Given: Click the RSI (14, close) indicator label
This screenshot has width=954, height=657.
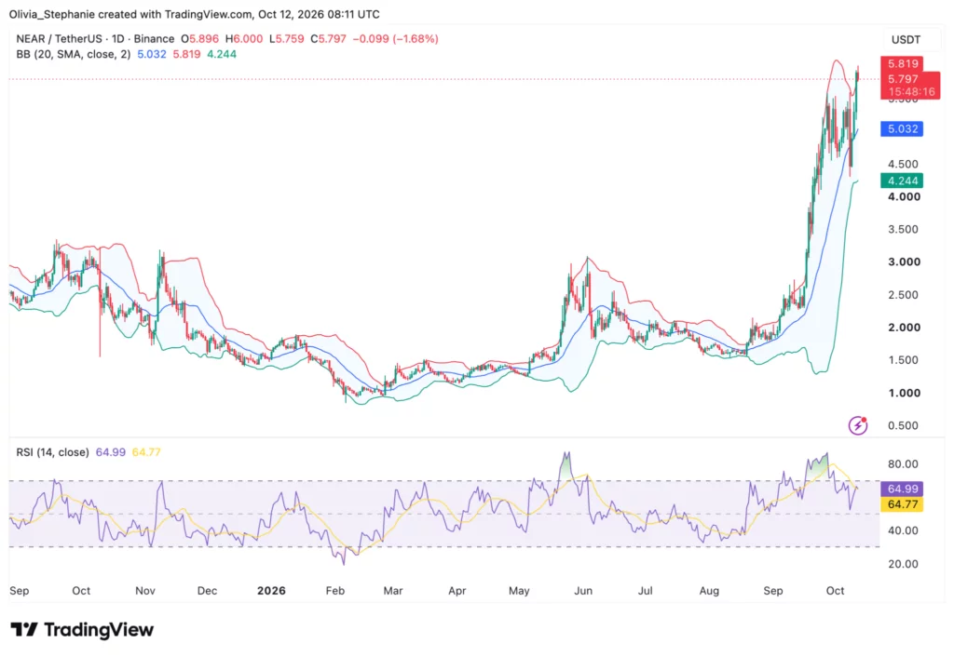Looking at the screenshot, I should tap(52, 452).
